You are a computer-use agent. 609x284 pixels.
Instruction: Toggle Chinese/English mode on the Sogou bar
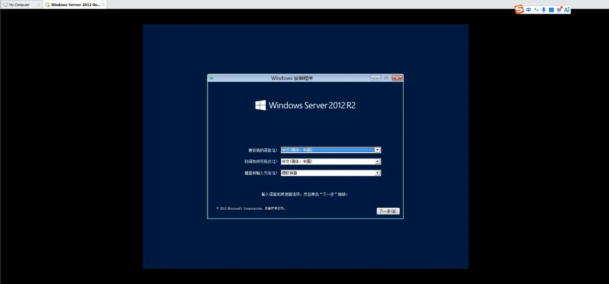528,10
